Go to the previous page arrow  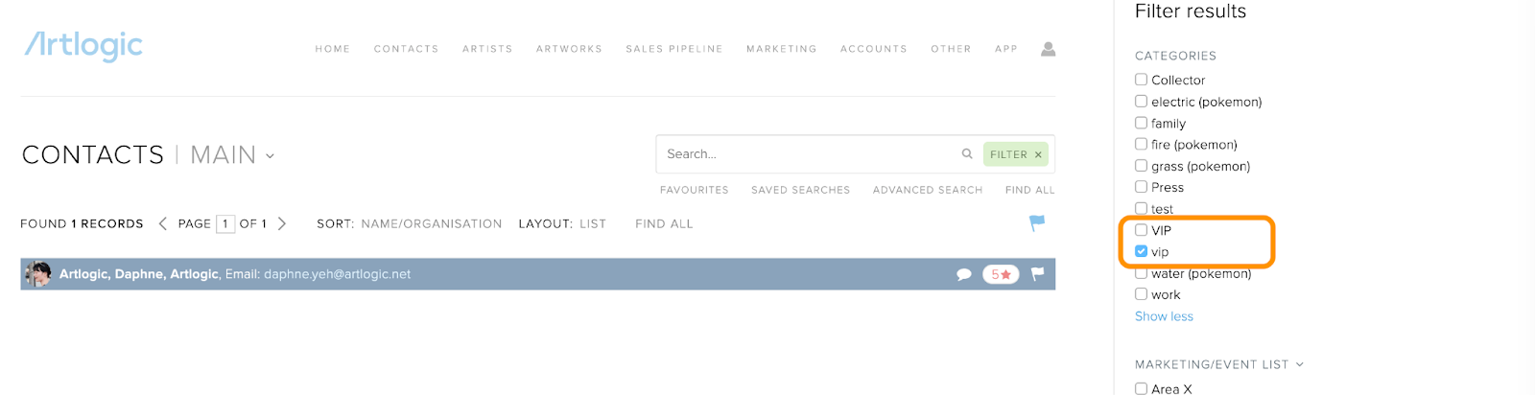pos(162,223)
